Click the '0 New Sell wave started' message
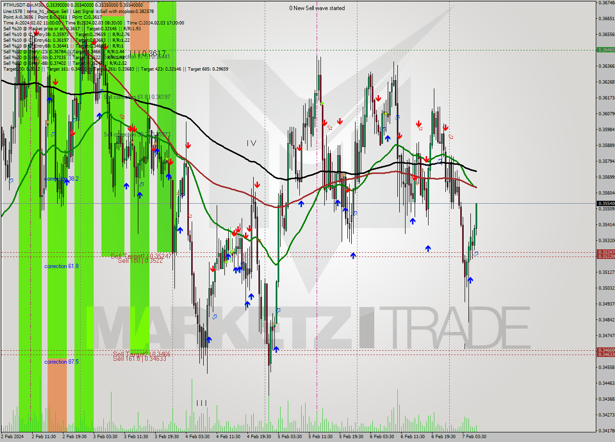This screenshot has height=442, width=615. coord(317,8)
